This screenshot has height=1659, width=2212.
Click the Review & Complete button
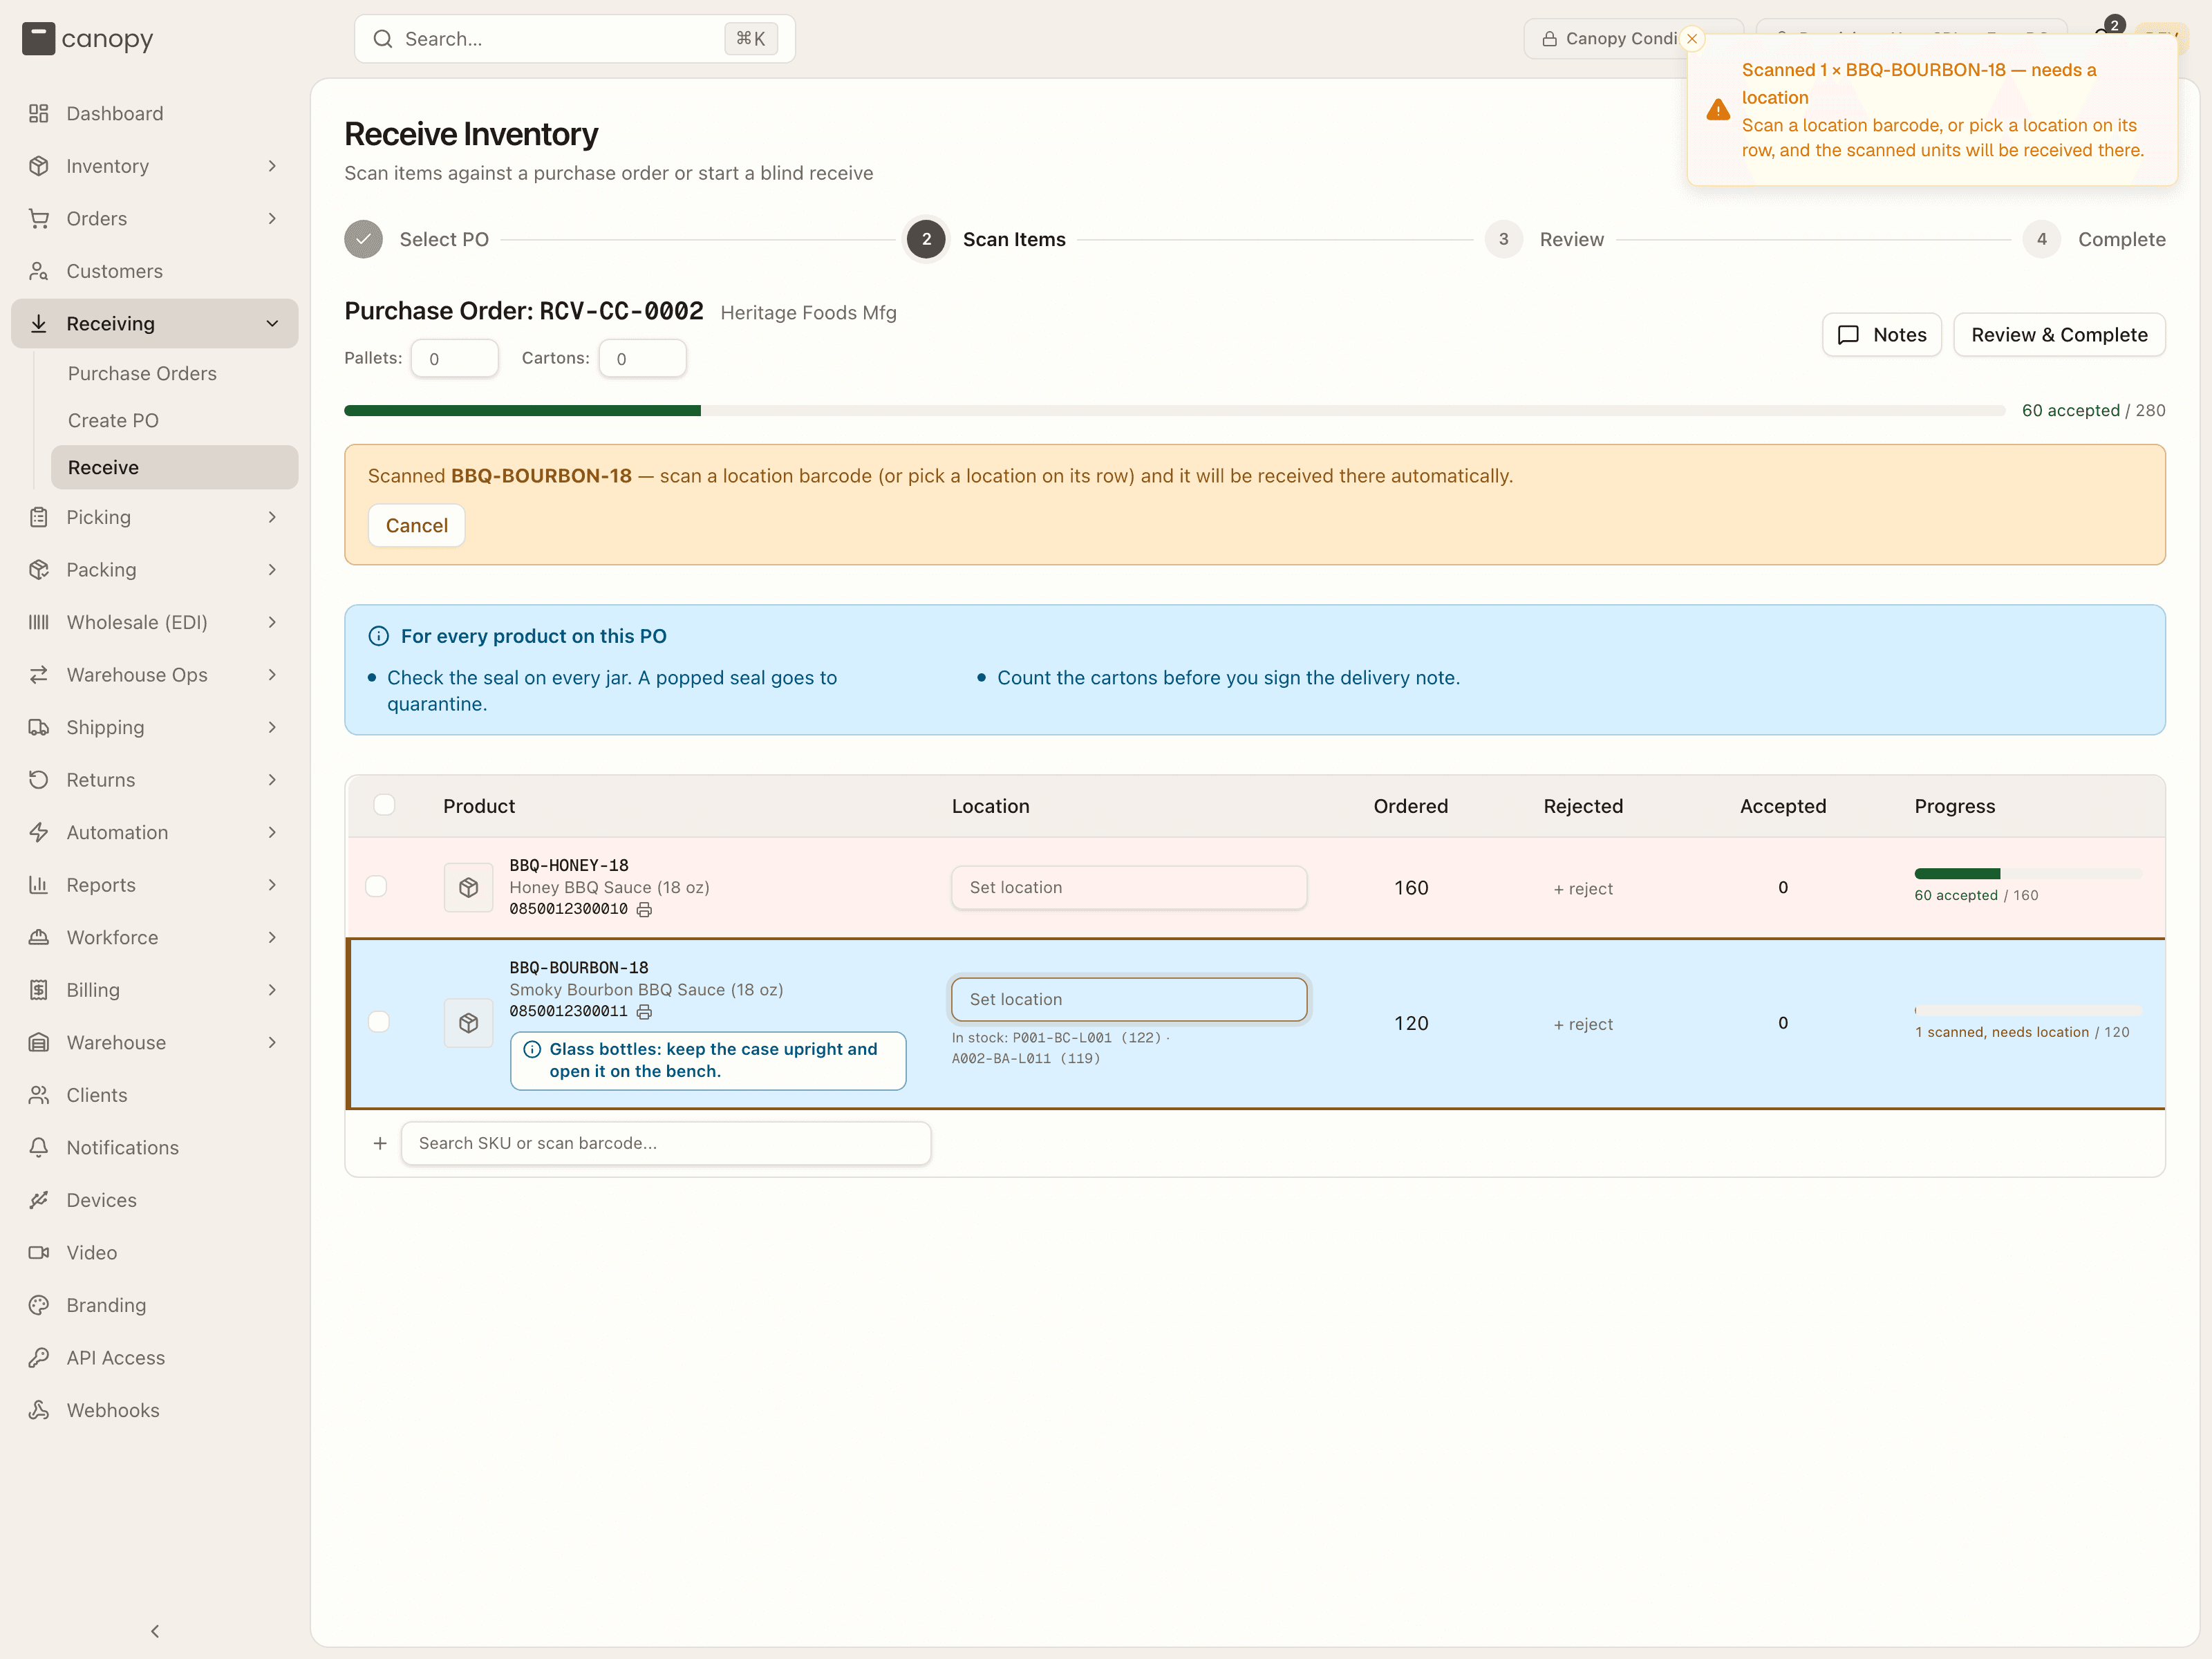pos(2059,335)
